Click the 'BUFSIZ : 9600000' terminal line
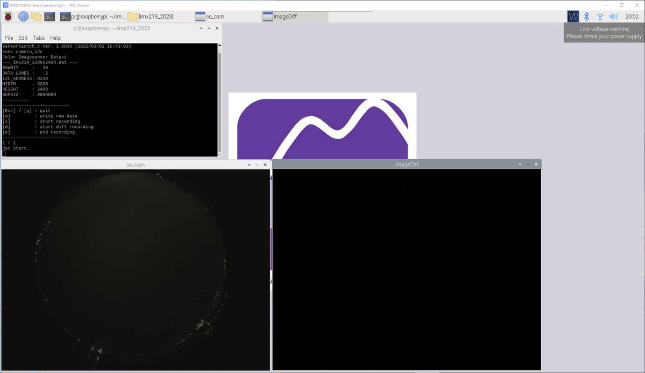 point(29,95)
